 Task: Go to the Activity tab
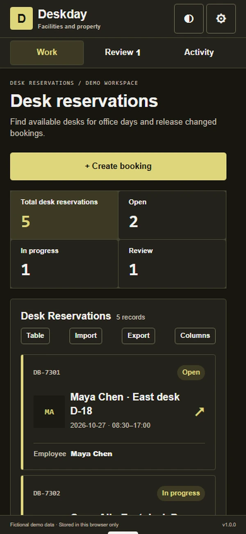199,53
